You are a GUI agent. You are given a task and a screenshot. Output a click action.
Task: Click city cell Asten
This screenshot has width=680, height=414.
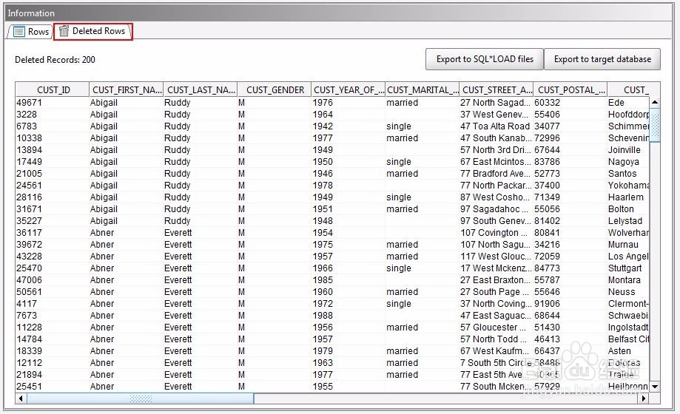(x=628, y=351)
